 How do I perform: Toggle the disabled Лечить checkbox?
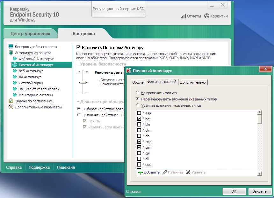click(x=85, y=121)
